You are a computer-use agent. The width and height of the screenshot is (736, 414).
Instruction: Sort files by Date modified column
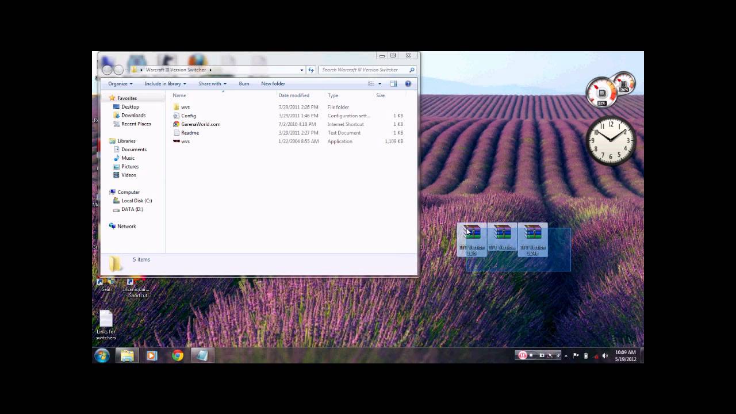tap(294, 95)
